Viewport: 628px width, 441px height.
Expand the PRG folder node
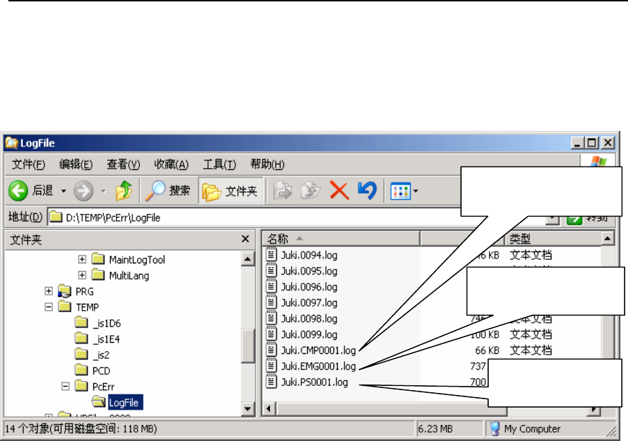[49, 291]
